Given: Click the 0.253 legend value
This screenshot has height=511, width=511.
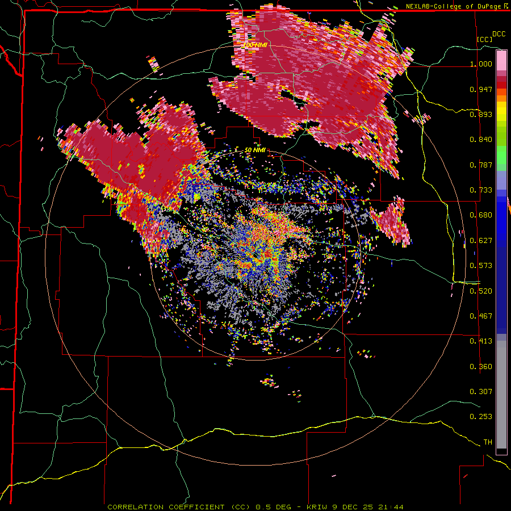Looking at the screenshot, I should 481,417.
